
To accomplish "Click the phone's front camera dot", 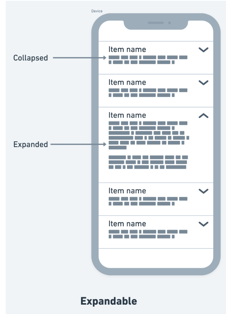I will click(169, 23).
